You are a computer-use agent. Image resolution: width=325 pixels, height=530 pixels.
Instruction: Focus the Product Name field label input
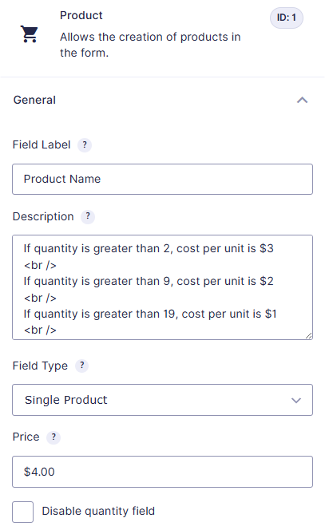click(162, 179)
